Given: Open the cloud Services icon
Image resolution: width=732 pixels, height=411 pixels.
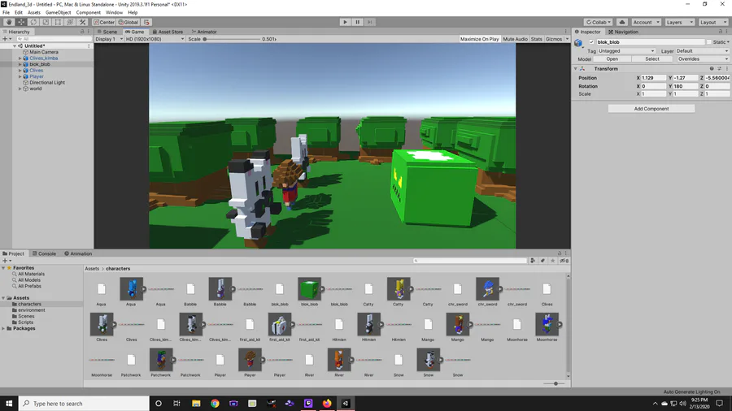Looking at the screenshot, I should (622, 22).
